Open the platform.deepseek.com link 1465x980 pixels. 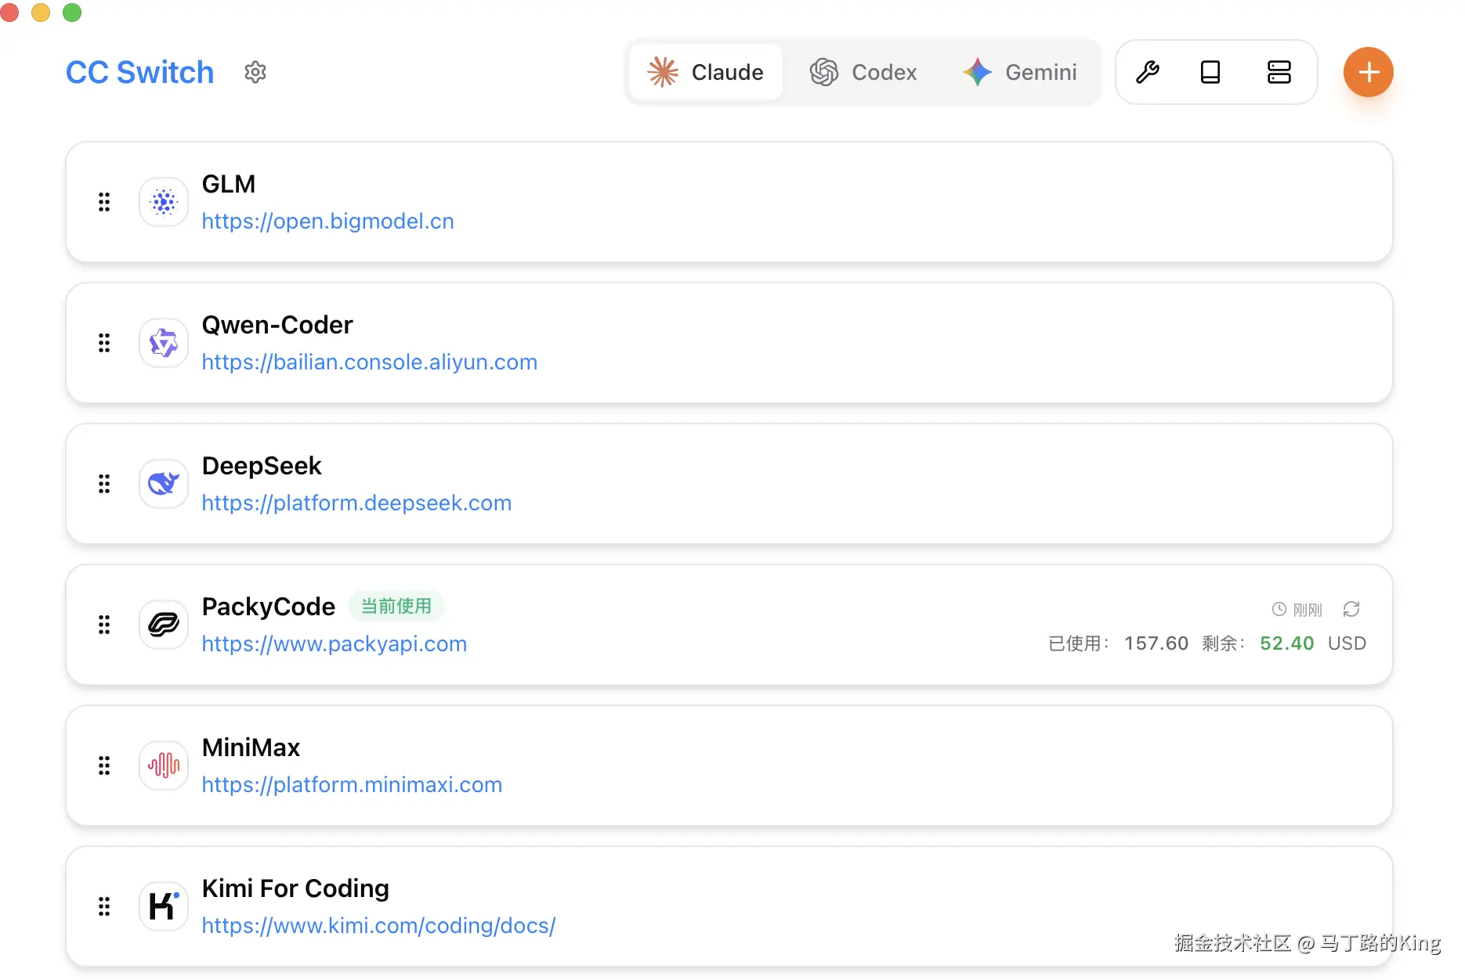pyautogui.click(x=356, y=503)
